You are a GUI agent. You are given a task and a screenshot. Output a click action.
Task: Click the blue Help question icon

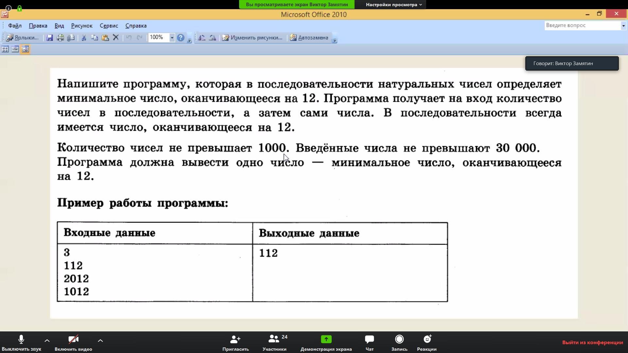pos(181,38)
